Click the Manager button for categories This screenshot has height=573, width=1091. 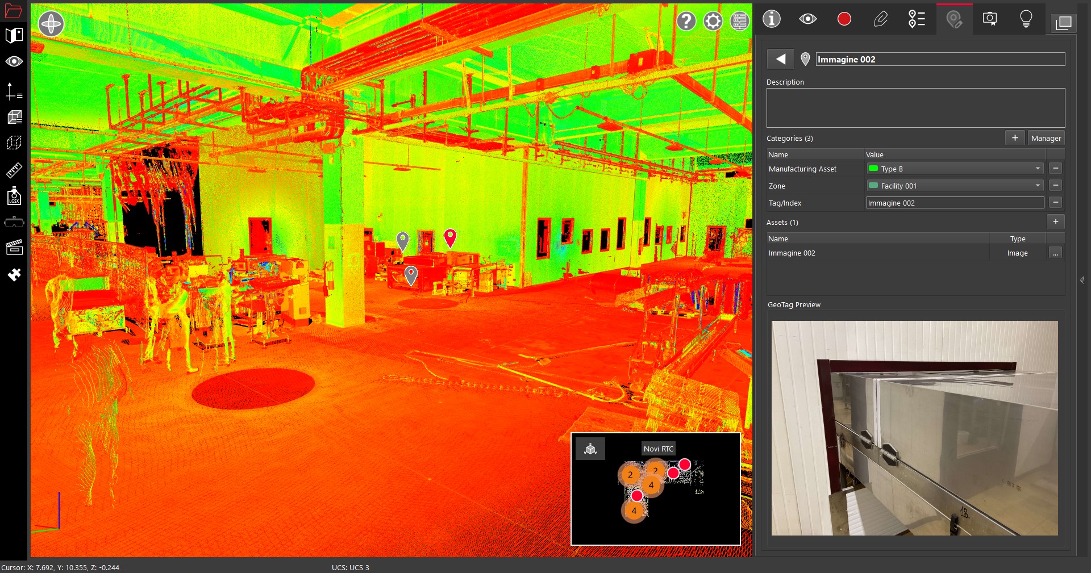pyautogui.click(x=1046, y=138)
